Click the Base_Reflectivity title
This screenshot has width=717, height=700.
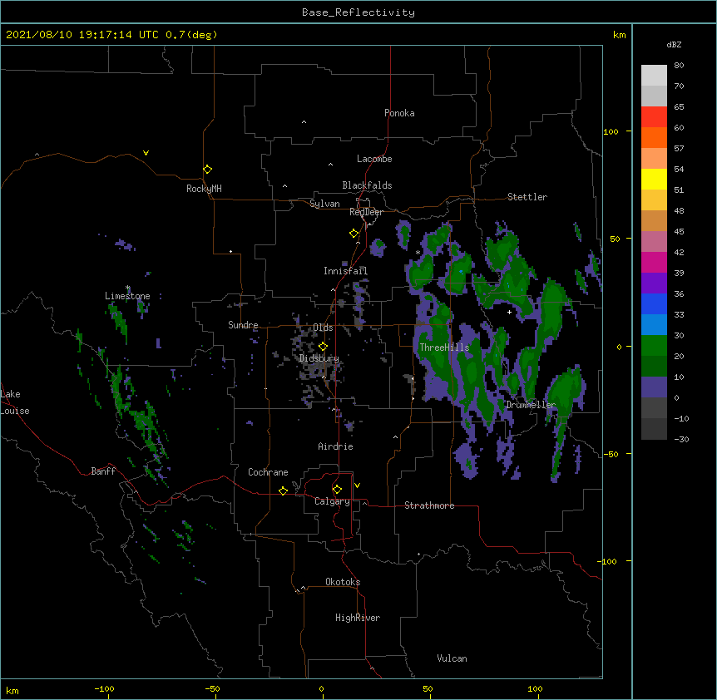(358, 12)
